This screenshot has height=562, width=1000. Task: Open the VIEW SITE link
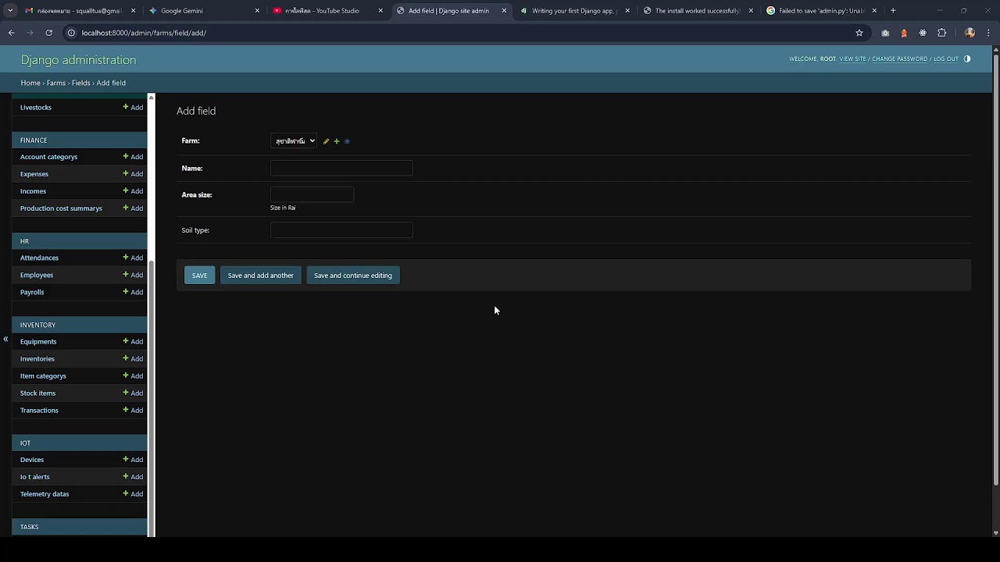pyautogui.click(x=852, y=59)
